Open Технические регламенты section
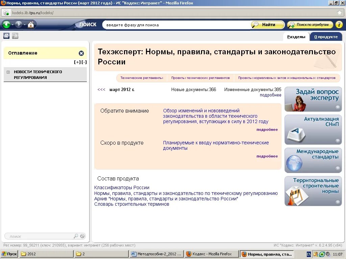The height and width of the screenshot is (259, 346). [142, 78]
